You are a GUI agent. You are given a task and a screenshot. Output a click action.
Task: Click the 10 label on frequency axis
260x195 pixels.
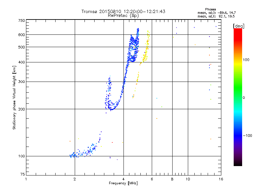[x=188, y=179]
